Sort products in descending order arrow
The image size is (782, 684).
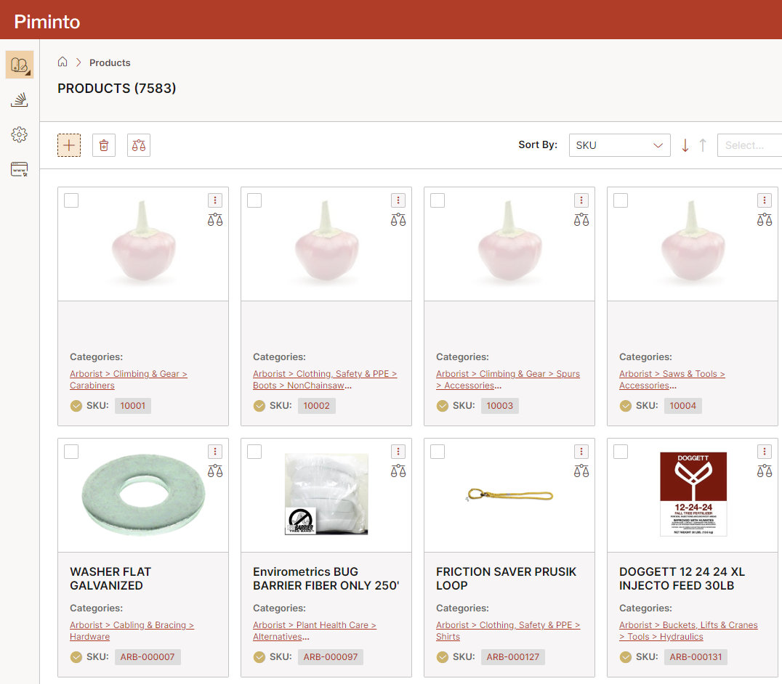click(x=685, y=145)
